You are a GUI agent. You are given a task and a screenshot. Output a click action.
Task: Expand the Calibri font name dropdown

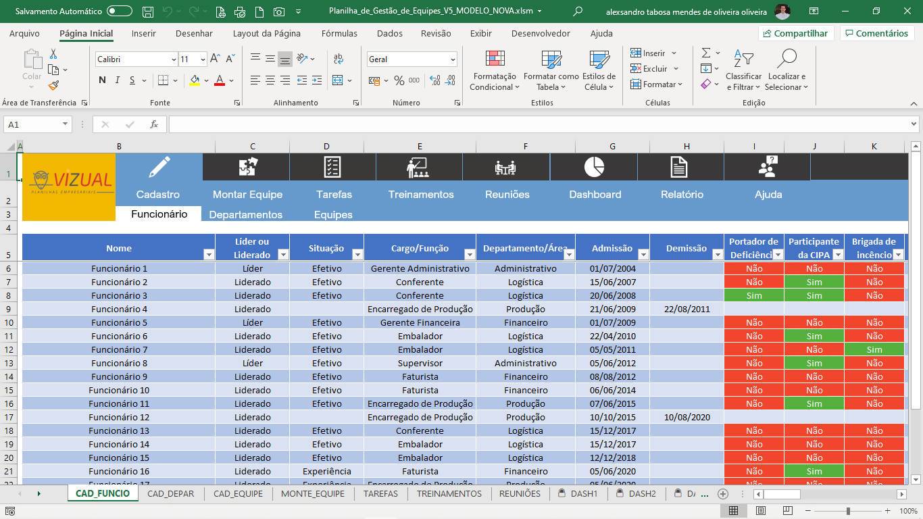click(173, 59)
